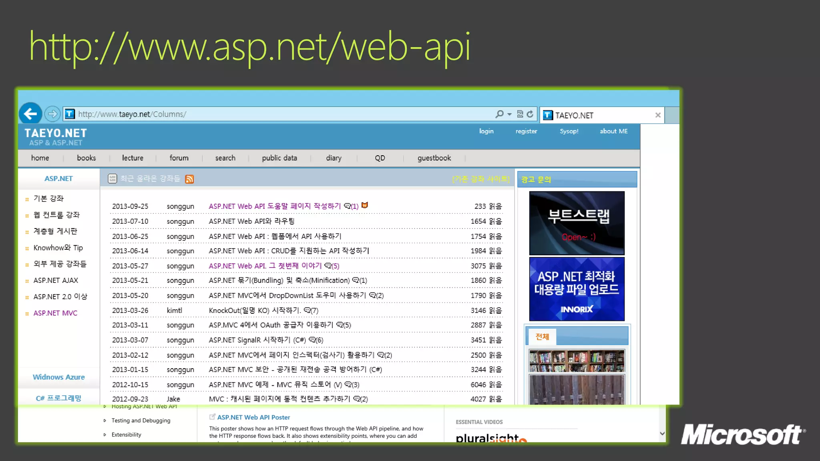Click the scrollbar down arrow on background page
This screenshot has width=820, height=461.
[x=662, y=433]
